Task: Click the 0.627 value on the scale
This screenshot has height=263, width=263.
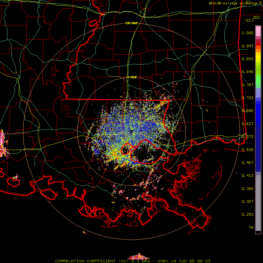Action: [x=248, y=124]
